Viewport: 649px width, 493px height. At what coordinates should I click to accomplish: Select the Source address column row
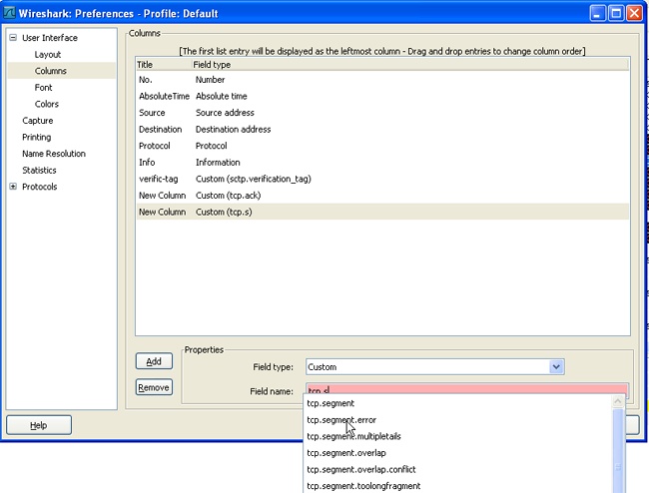click(382, 113)
